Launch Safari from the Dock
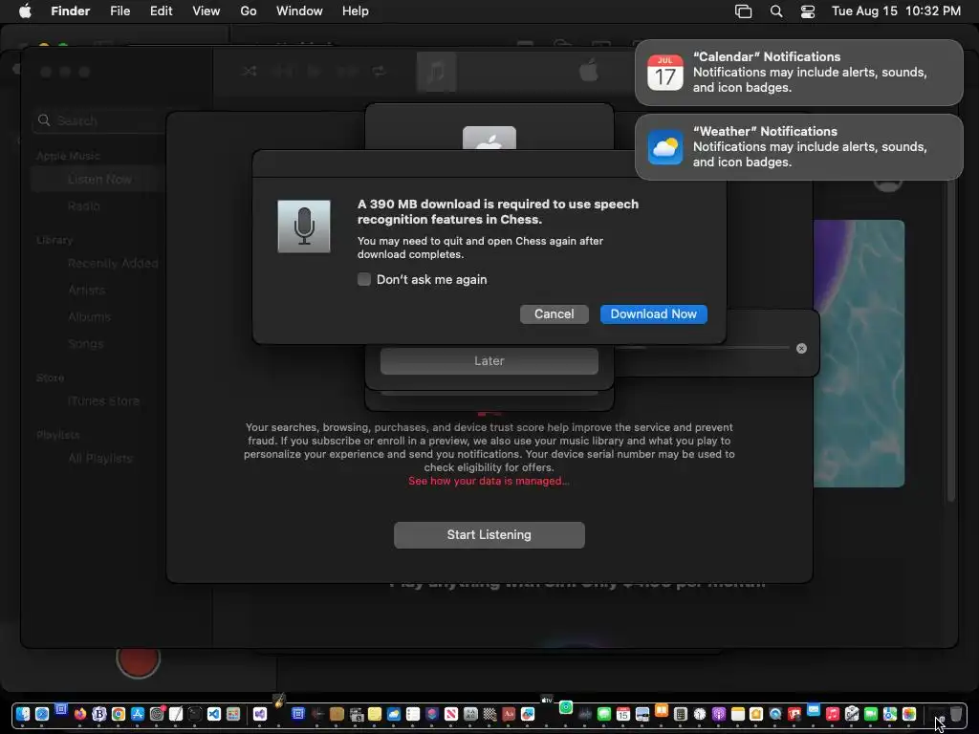This screenshot has width=979, height=734. pos(42,714)
